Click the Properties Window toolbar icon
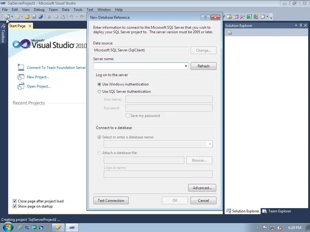Viewport: 310px width, 232px height. [x=229, y=17]
